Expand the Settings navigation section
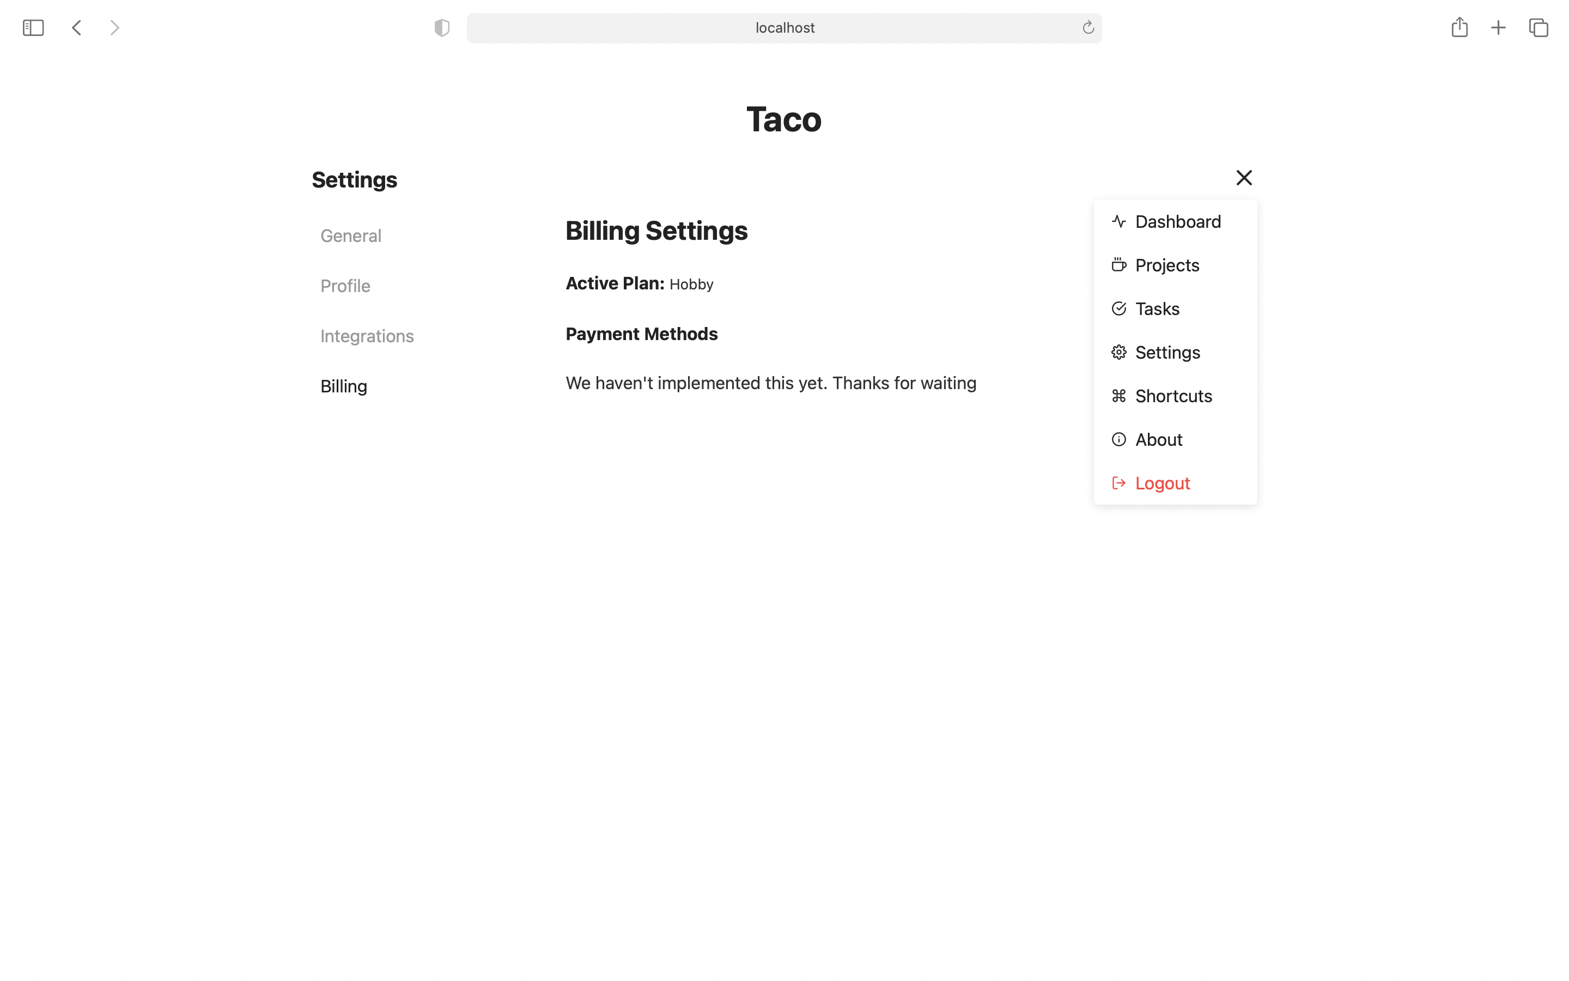 (1168, 352)
